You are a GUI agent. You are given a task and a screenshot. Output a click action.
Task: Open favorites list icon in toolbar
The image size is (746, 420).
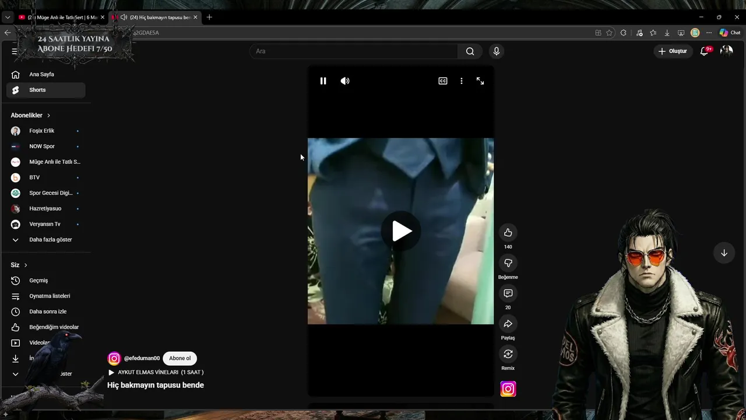[653, 33]
